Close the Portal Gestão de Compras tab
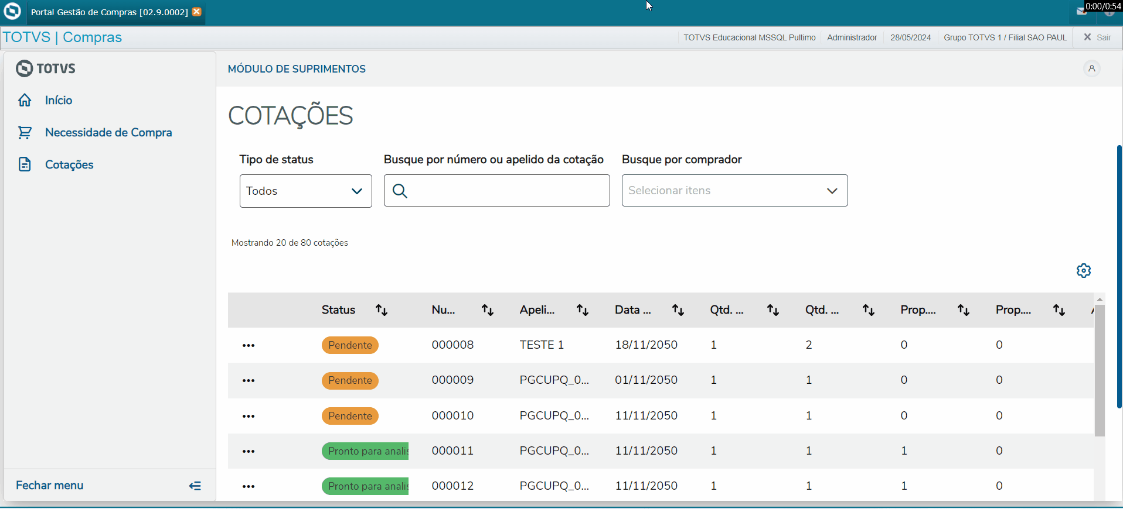The image size is (1123, 509). pos(197,12)
